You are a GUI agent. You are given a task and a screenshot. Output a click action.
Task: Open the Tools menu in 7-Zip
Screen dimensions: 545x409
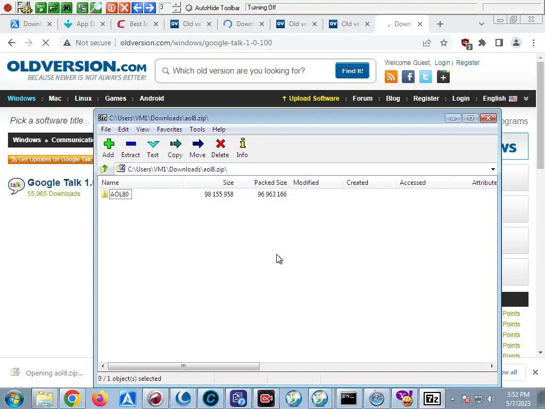197,129
